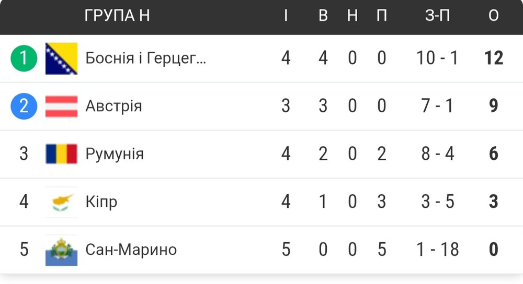The image size is (523, 284).
Task: Click the Bosnia and Herzegovina flag icon
Action: [61, 58]
